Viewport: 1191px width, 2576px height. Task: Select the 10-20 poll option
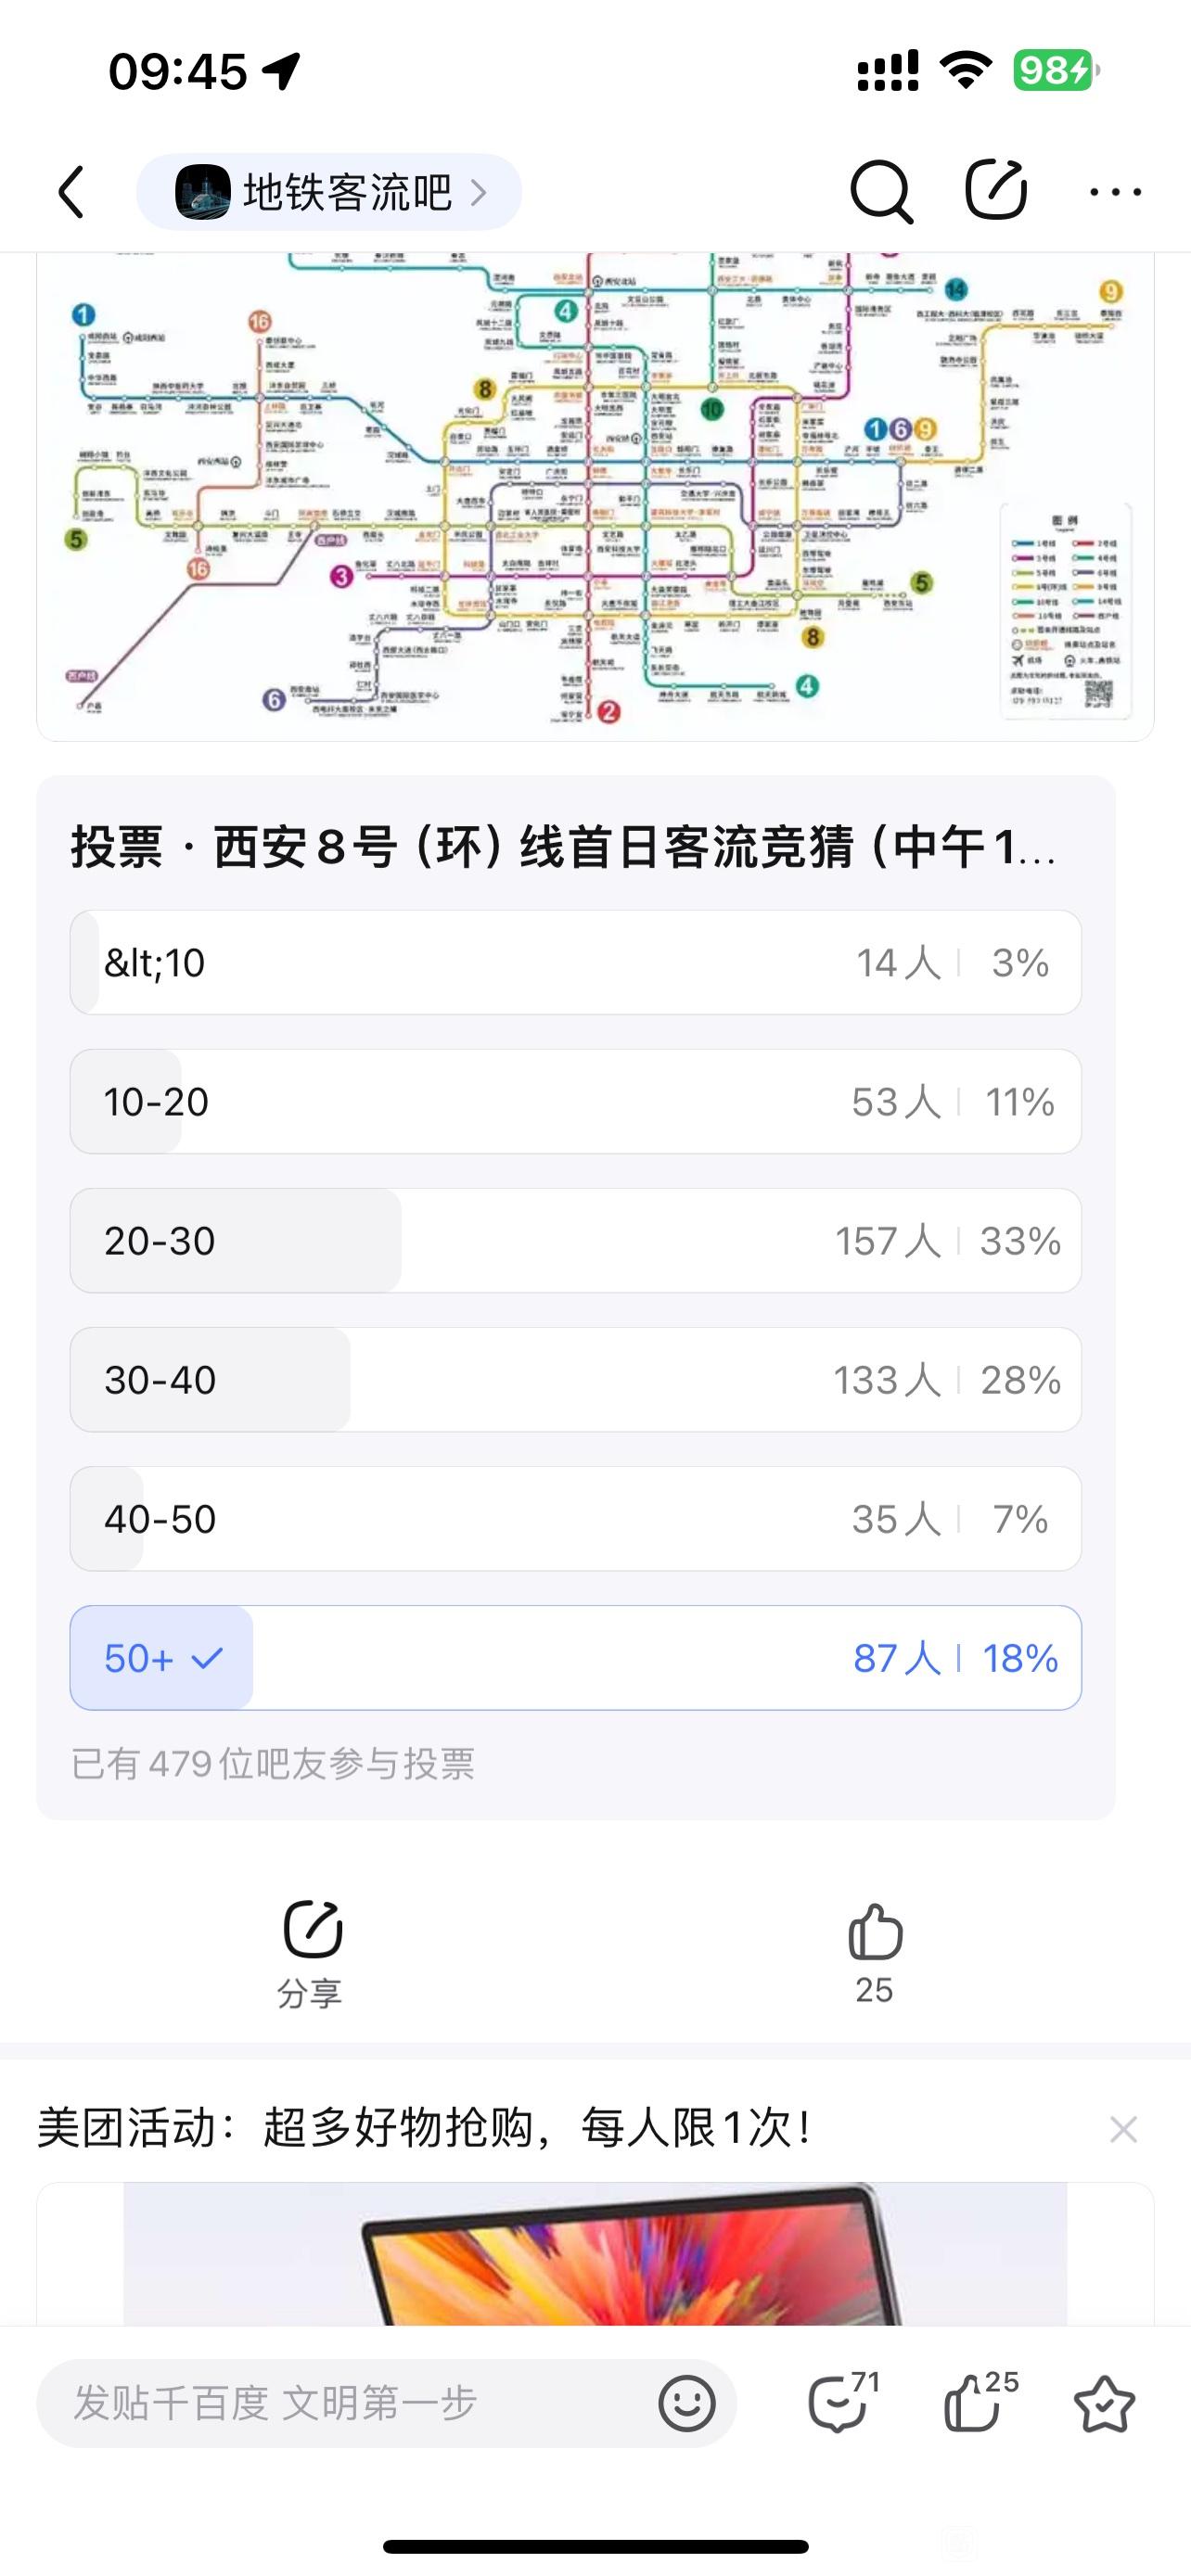pyautogui.click(x=575, y=1101)
